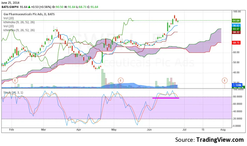
Task: Click the 20.0000 level on the stochastic axis
Action: coord(237,119)
